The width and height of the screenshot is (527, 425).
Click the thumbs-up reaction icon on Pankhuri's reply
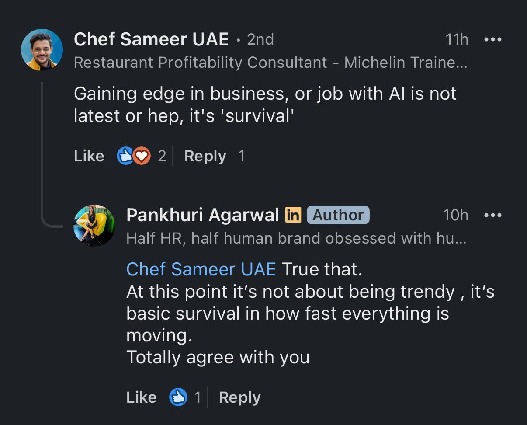point(178,397)
